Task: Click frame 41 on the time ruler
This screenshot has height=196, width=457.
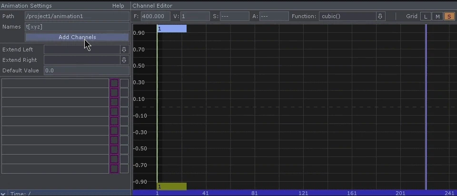Action: [x=206, y=193]
